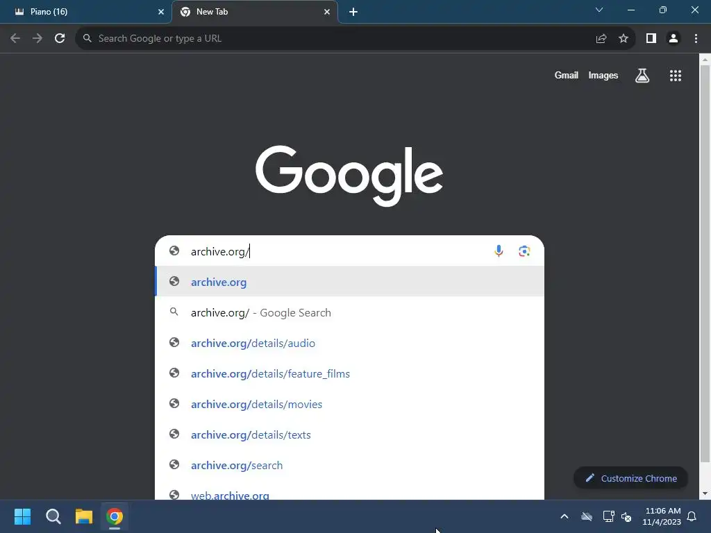
Task: Switch to the Piano (16) tab
Action: tap(85, 12)
